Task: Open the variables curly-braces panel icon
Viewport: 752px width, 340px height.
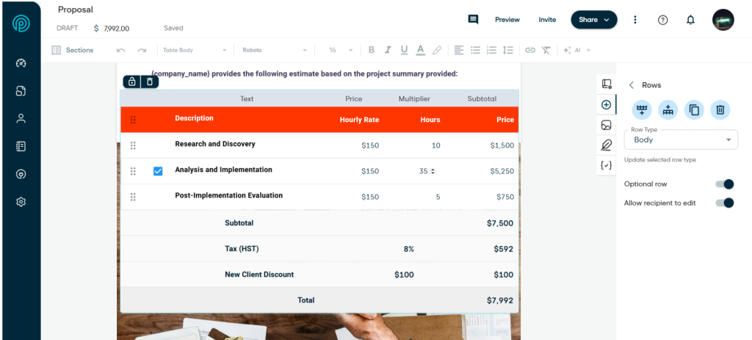Action: point(606,165)
